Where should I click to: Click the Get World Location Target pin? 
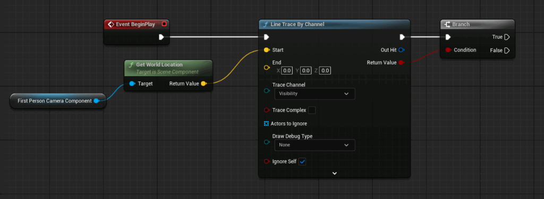(132, 84)
